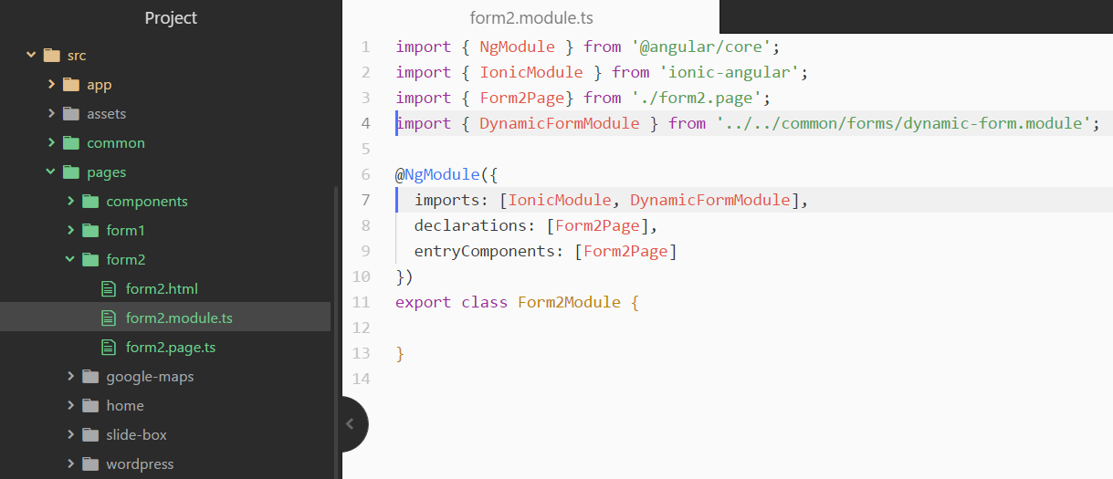Click the components folder icon
This screenshot has width=1113, height=479.
tap(90, 202)
